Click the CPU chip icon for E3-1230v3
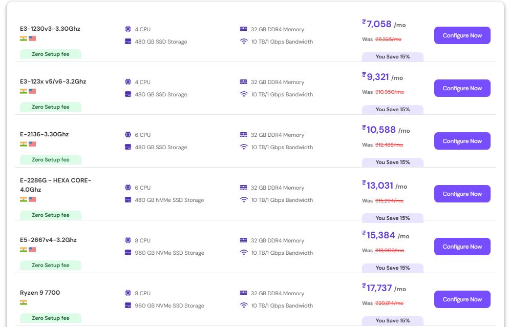The image size is (509, 327). (x=128, y=29)
